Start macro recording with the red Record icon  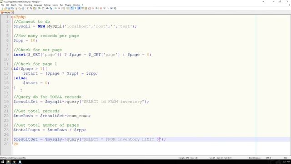pos(101,8)
